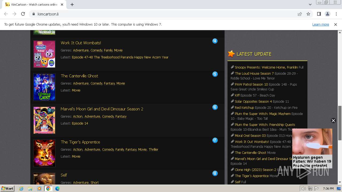
Task: Open The Canterville Ghost in Latest Update list
Action: (250, 153)
